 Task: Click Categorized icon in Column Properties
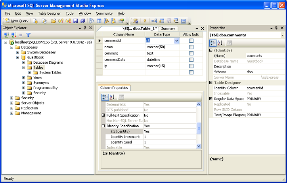tap(105, 97)
